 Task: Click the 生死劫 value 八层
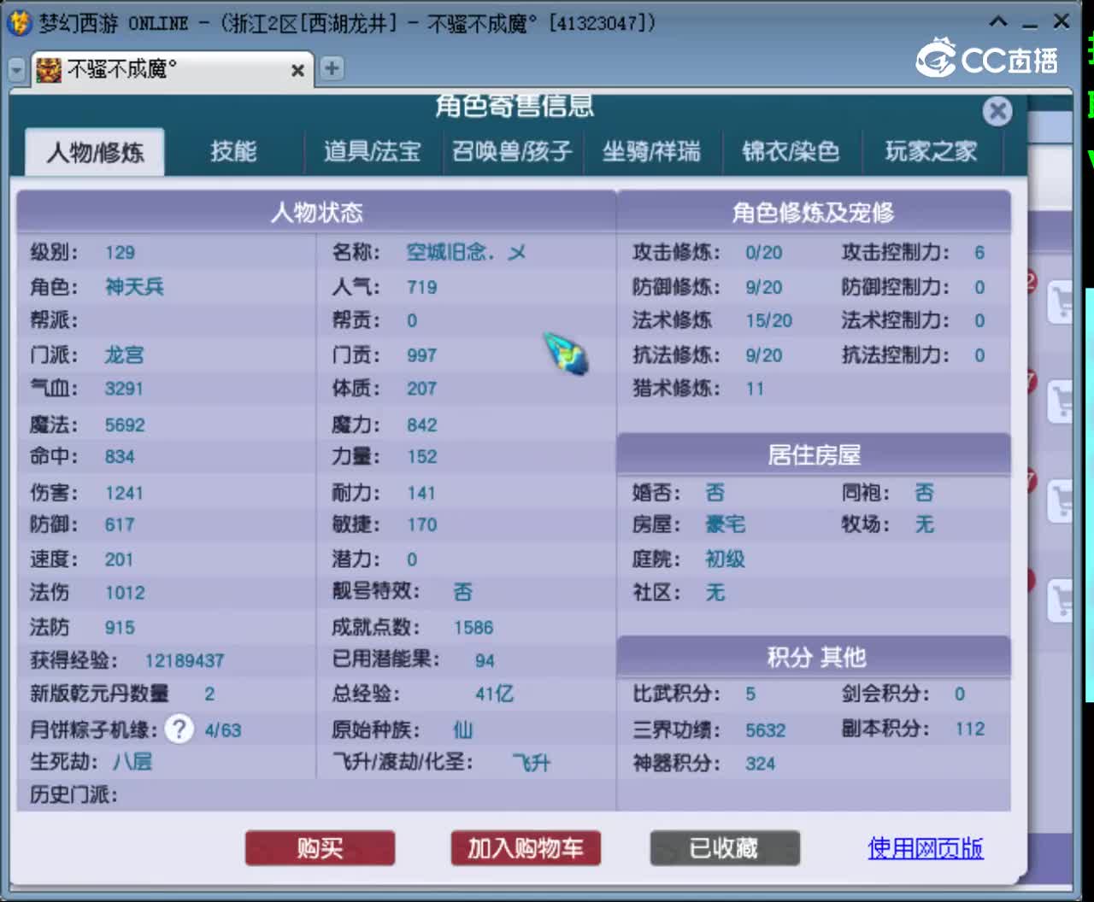tap(132, 761)
